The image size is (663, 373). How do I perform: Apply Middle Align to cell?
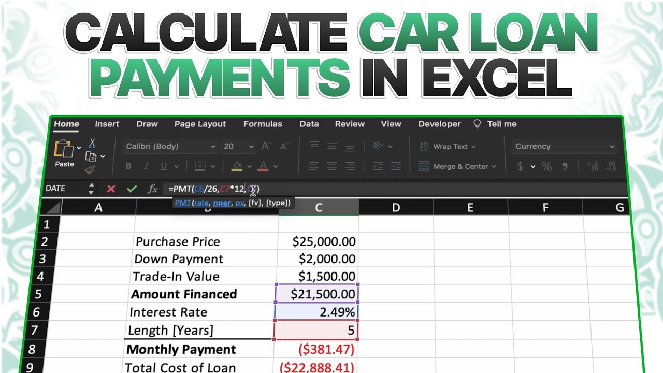pos(332,146)
